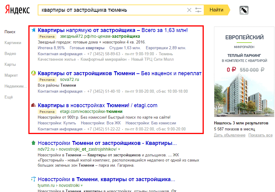
Task: Click the novostroiki path link of tyumn.ru
Action: tap(69, 186)
